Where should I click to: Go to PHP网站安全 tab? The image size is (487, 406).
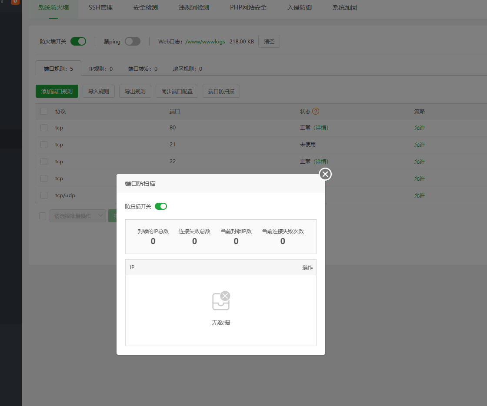pos(248,7)
